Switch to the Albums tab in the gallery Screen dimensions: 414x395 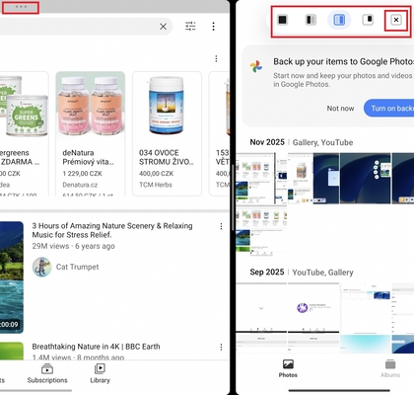(390, 368)
